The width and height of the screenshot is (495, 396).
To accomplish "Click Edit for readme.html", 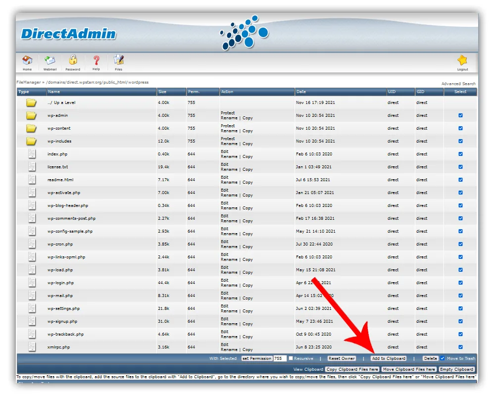I will click(224, 177).
